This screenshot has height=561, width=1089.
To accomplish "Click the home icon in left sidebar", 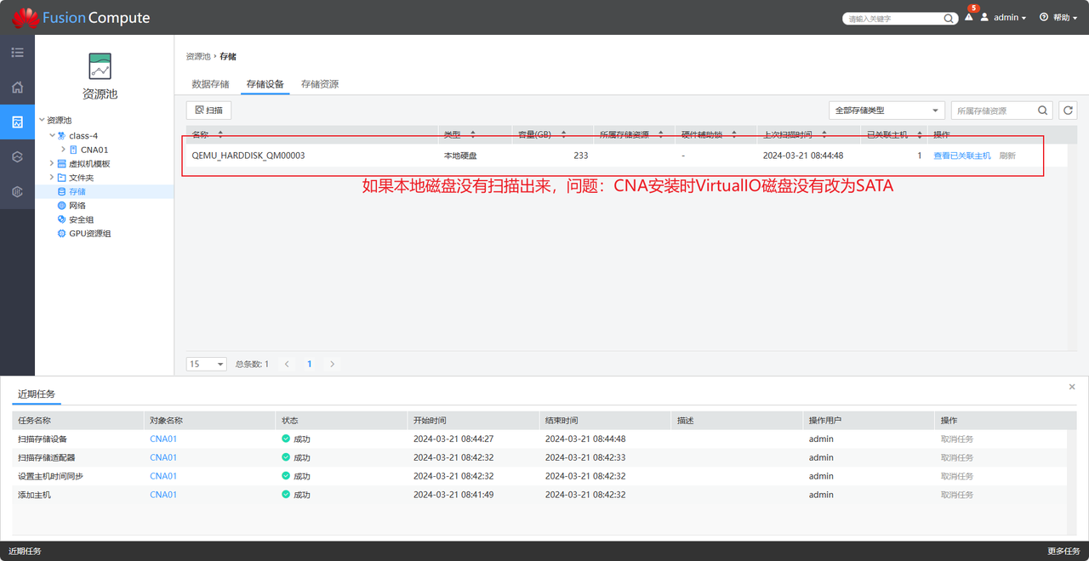I will [17, 88].
